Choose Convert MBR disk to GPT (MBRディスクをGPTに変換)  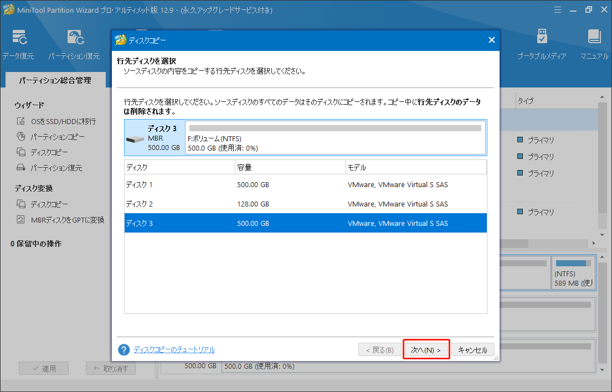(60, 220)
